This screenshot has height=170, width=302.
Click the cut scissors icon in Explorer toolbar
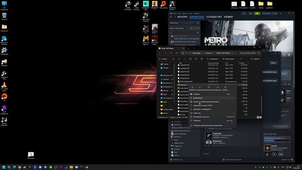coord(173,59)
